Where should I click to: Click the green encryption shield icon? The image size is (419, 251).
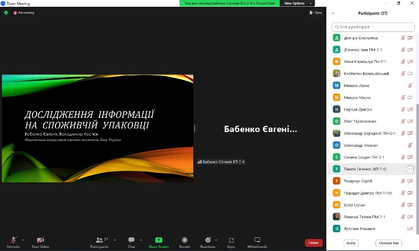[x=6, y=13]
